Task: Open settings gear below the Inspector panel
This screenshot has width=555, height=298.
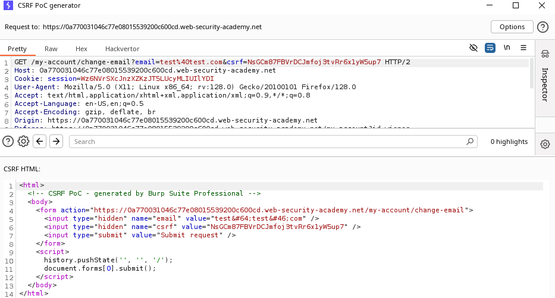Action: coord(545,144)
